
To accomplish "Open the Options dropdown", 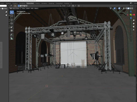I will tap(132, 6).
